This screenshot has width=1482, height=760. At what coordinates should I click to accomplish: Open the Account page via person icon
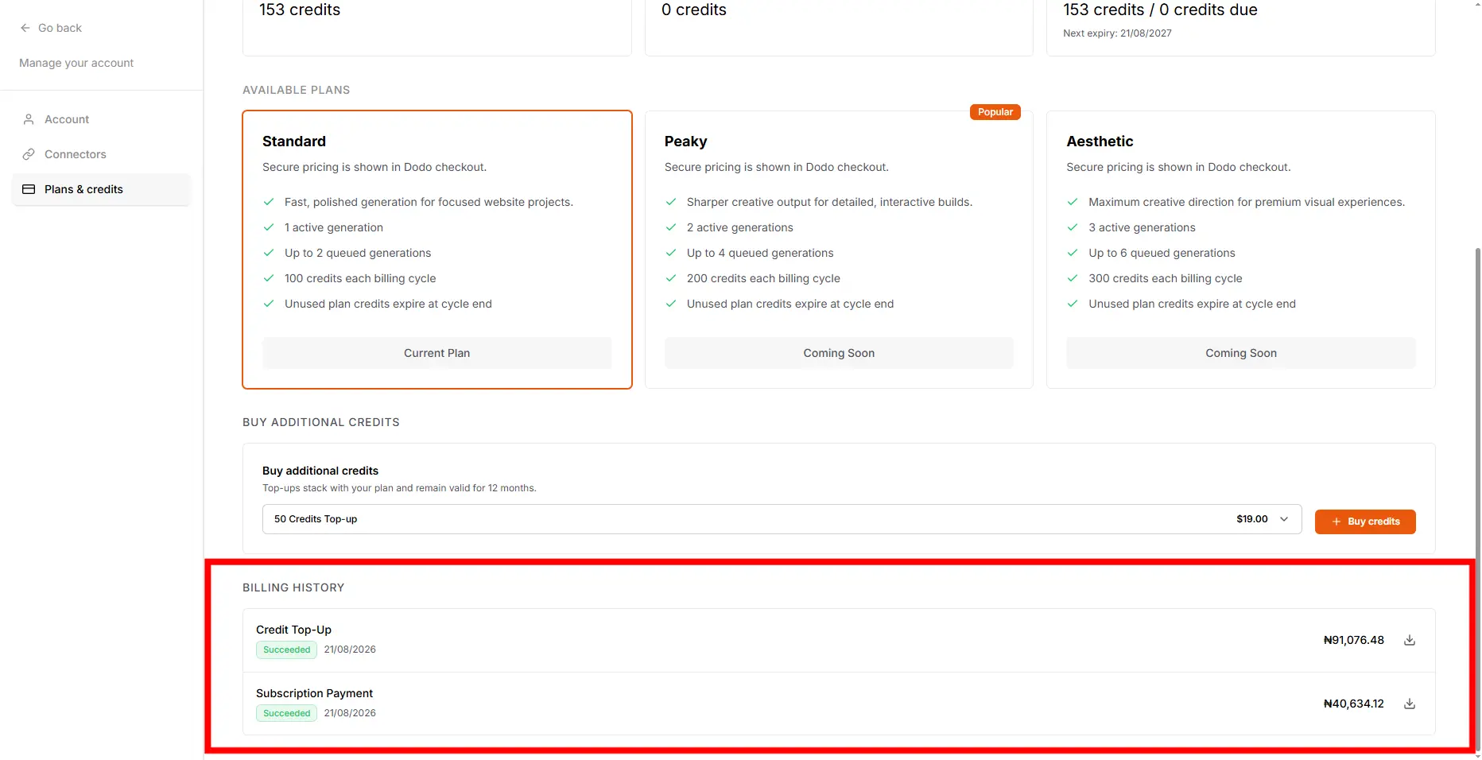coord(29,119)
